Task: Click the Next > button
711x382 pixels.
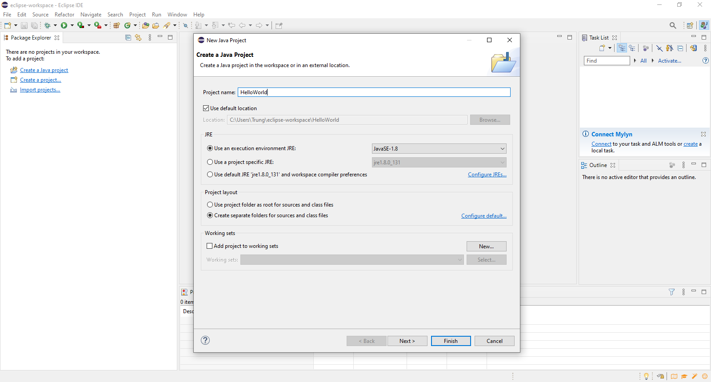Action: pos(407,341)
